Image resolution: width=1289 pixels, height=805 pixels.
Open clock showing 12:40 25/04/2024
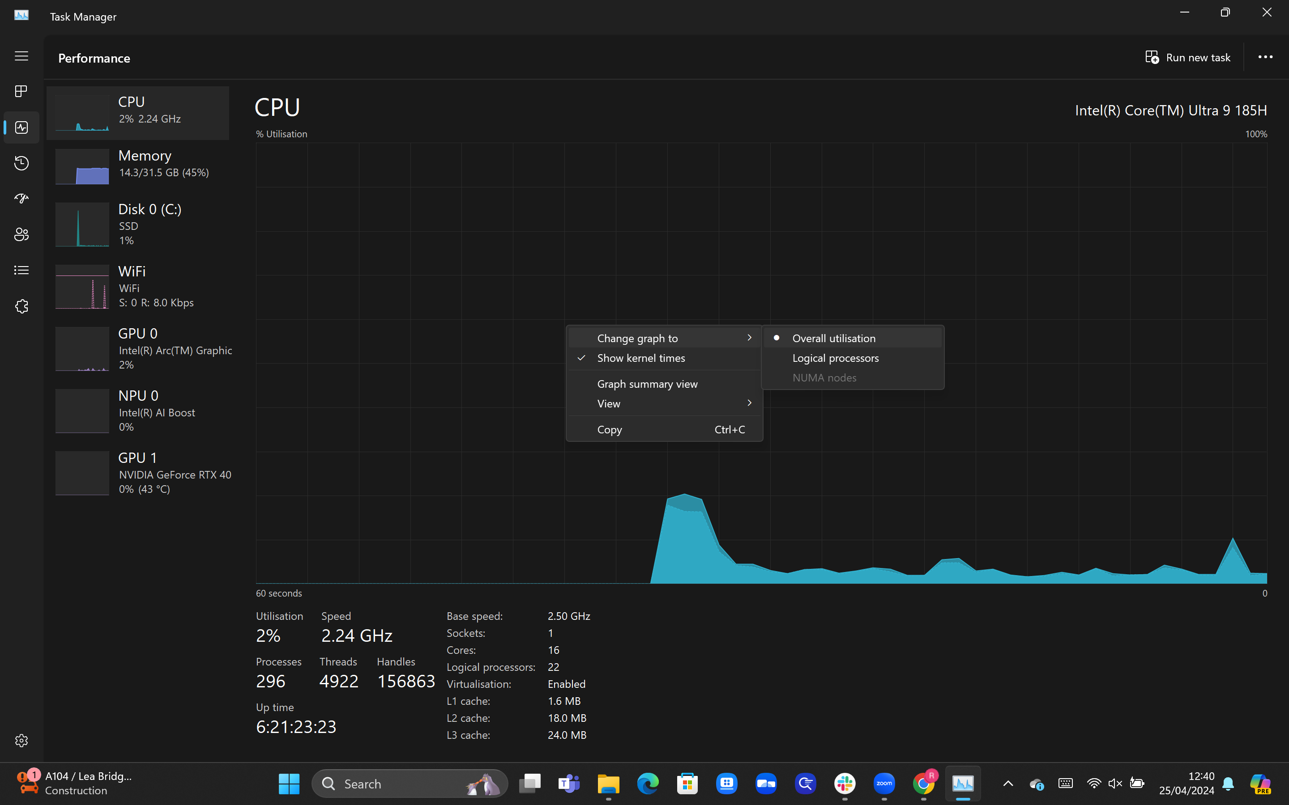coord(1187,784)
